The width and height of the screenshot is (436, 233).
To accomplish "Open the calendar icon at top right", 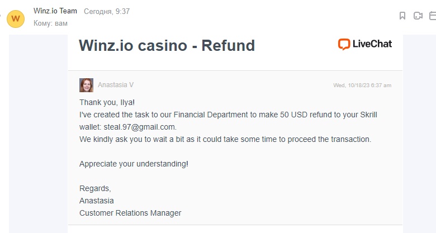I will point(433,16).
